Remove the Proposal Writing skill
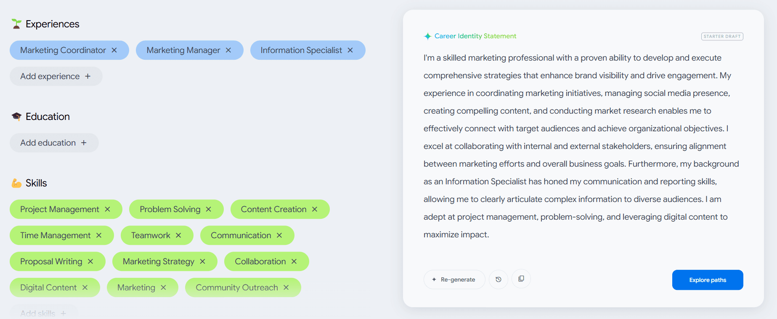This screenshot has width=777, height=319. coord(90,261)
